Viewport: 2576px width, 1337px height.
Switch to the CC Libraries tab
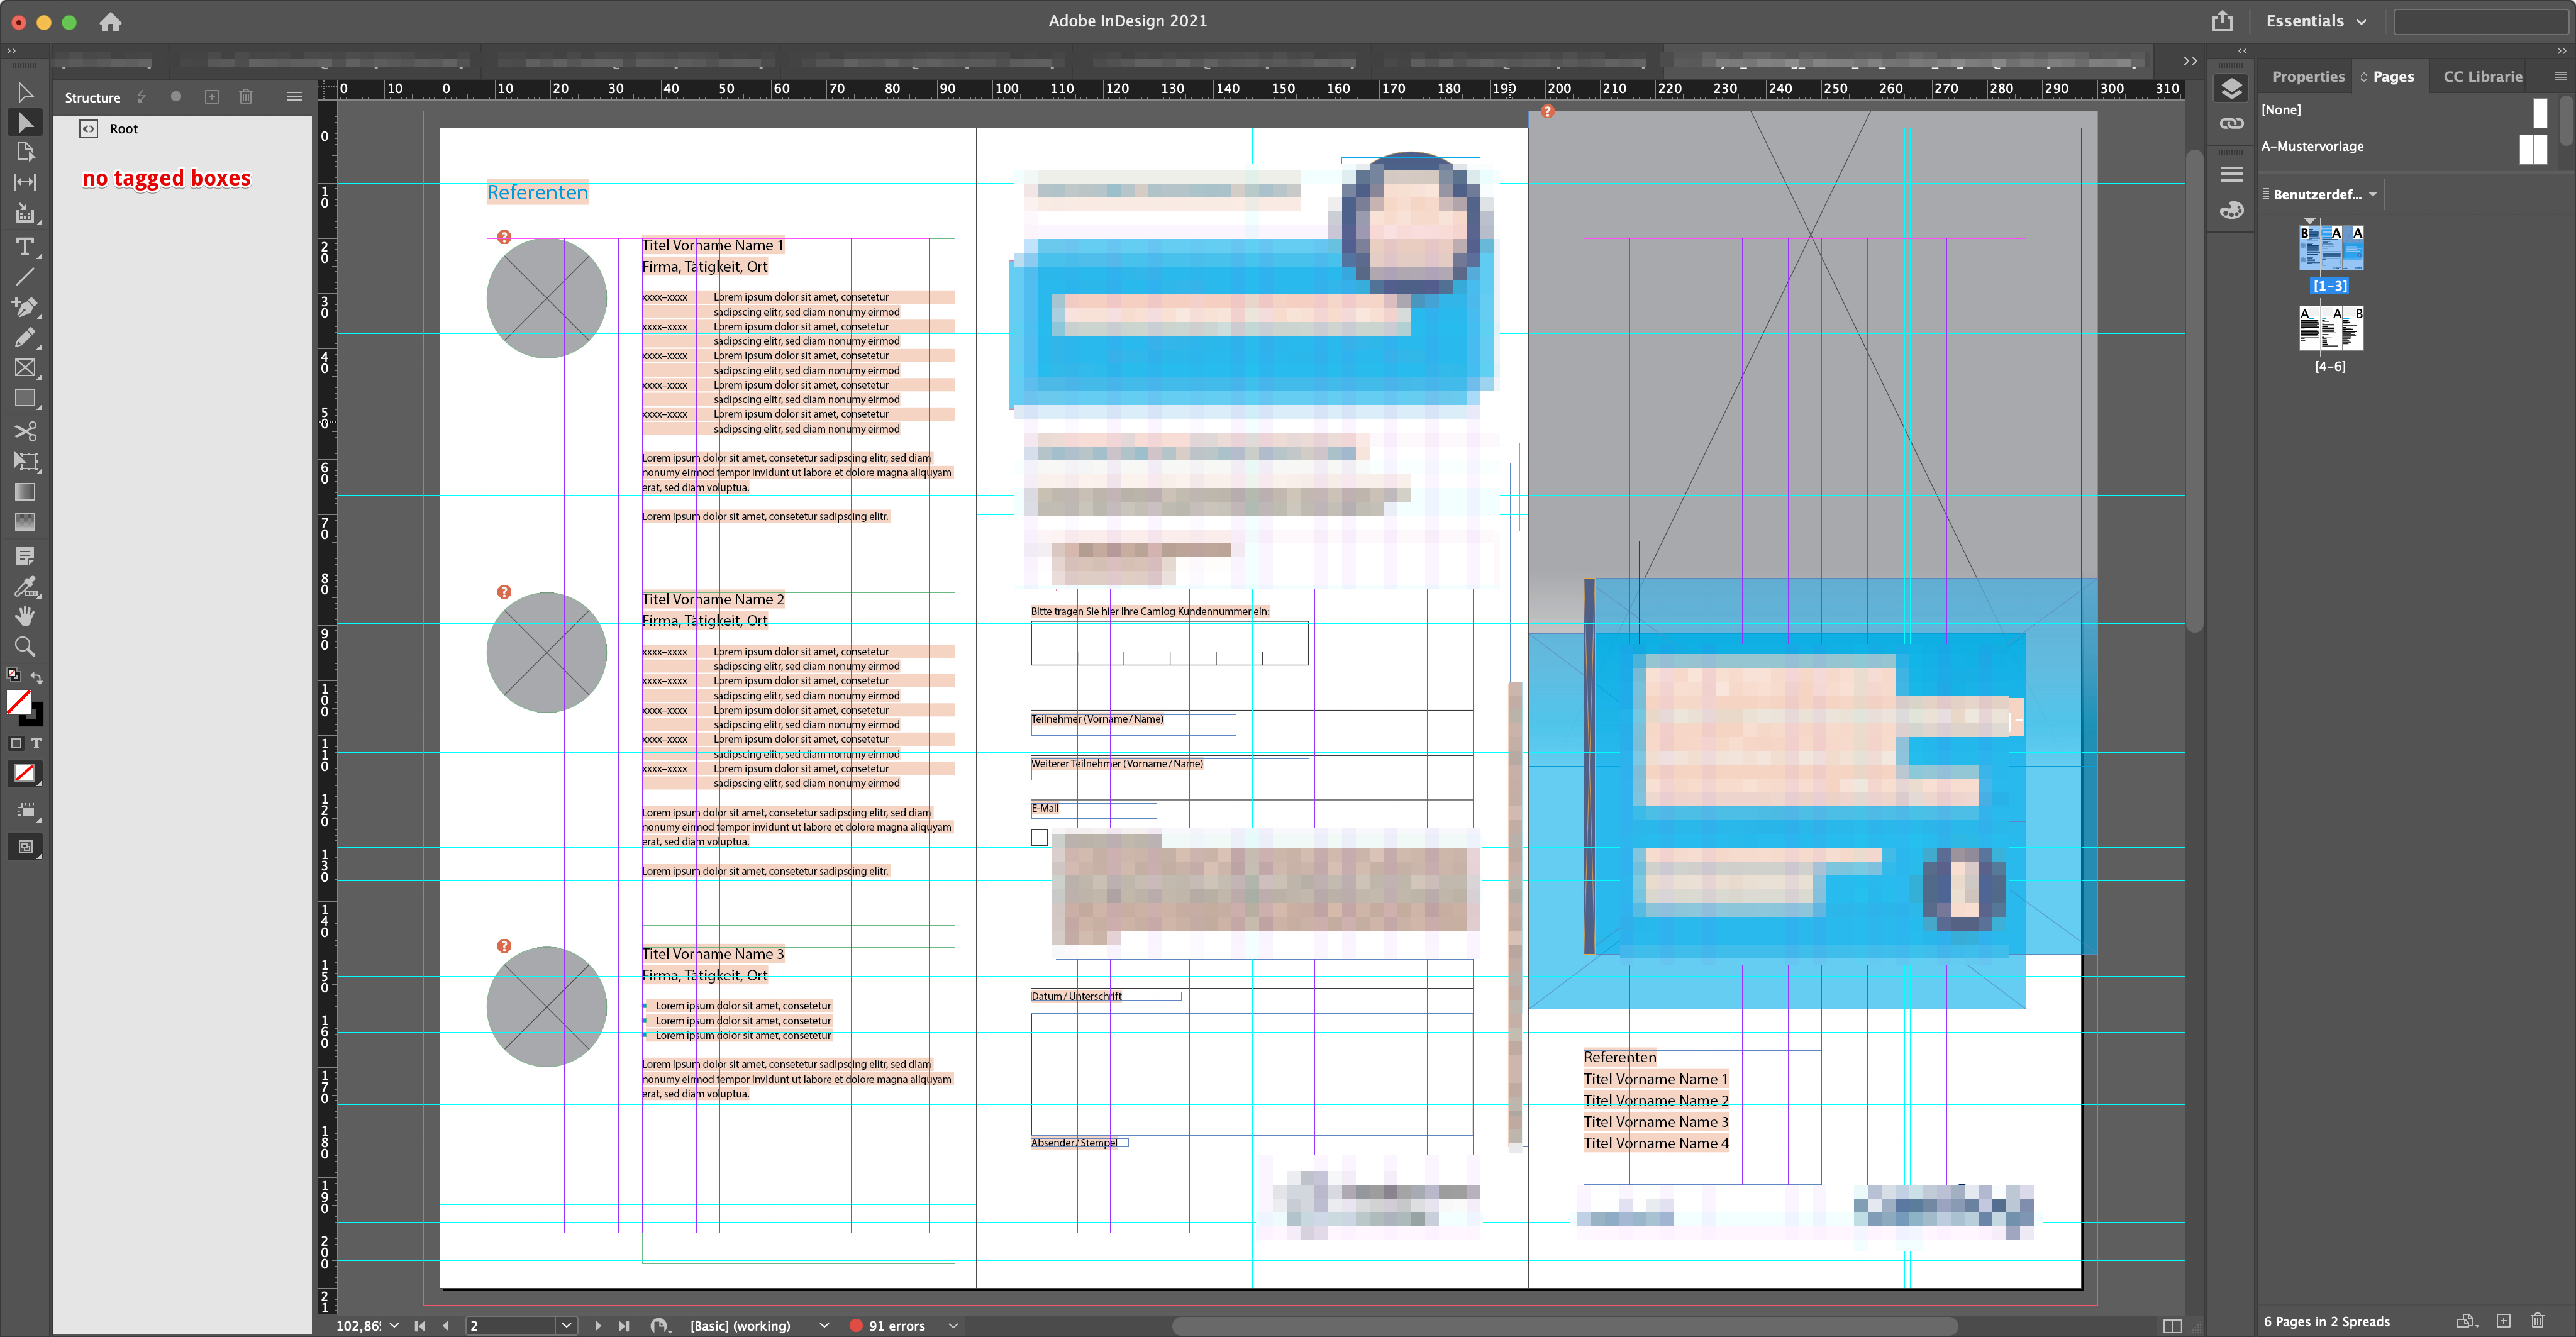coord(2482,77)
